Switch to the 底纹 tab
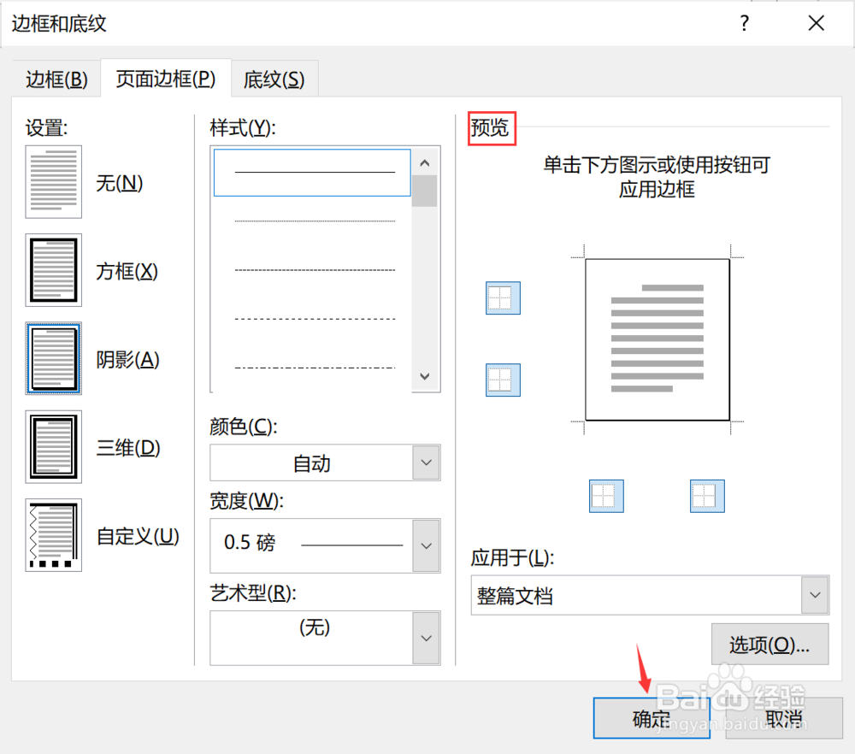 274,79
